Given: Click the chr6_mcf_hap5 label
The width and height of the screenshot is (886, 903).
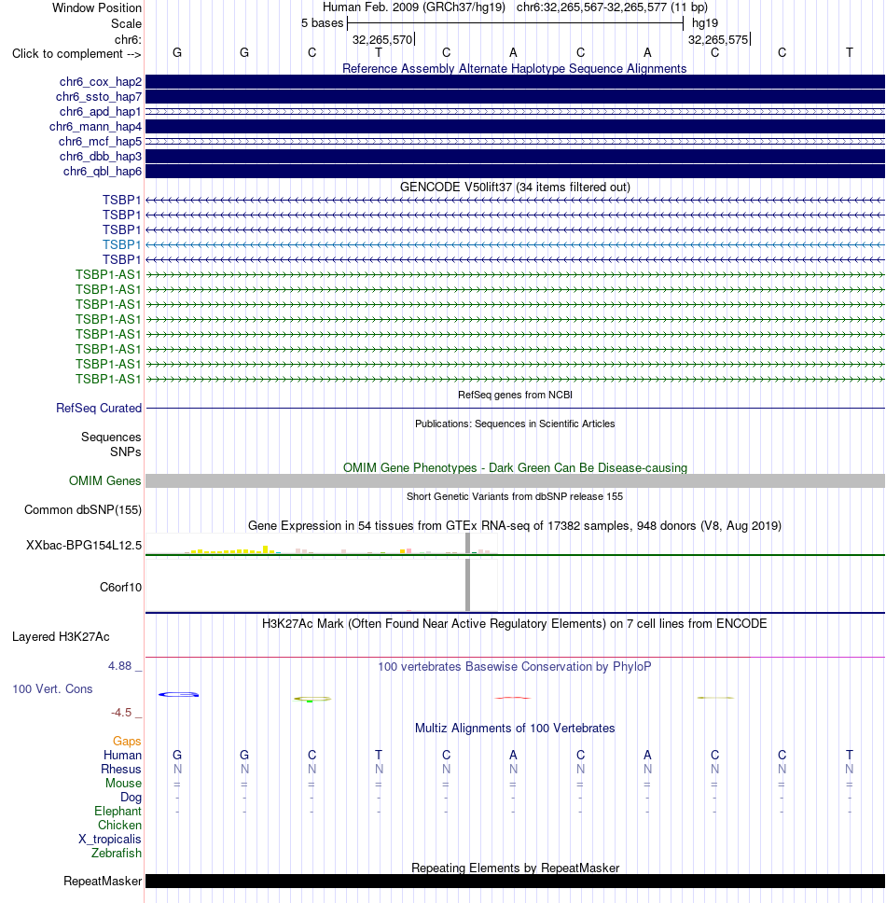Looking at the screenshot, I should [100, 142].
